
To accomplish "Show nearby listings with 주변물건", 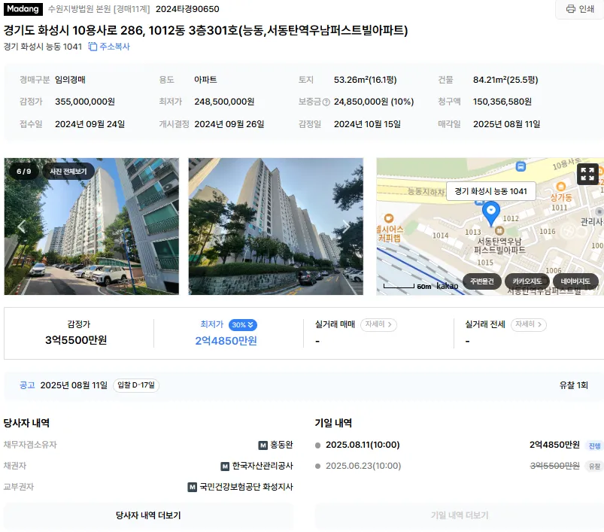I will tap(481, 281).
